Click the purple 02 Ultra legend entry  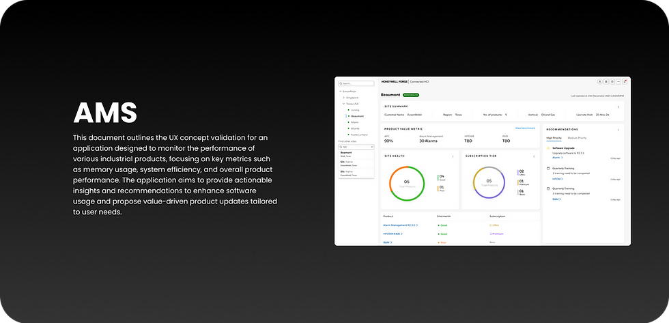click(x=522, y=173)
